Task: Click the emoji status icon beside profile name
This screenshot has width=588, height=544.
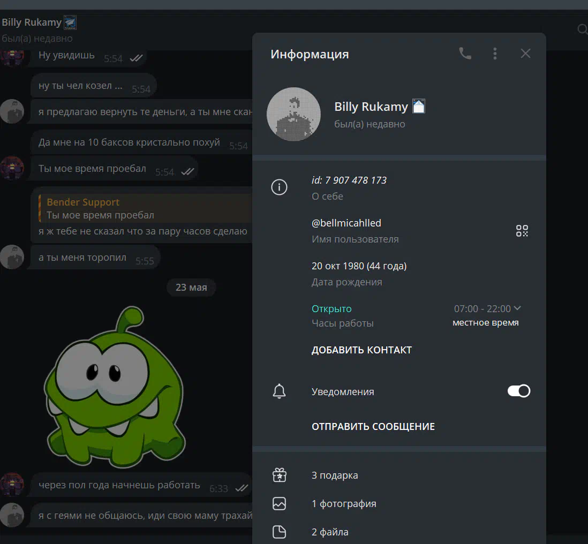Action: (418, 106)
